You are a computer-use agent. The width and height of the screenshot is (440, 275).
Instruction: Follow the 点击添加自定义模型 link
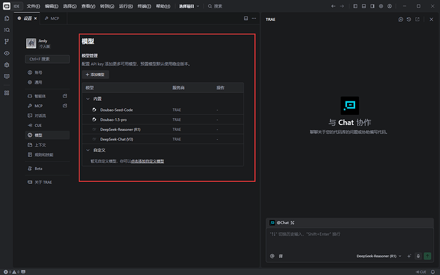[147, 161]
